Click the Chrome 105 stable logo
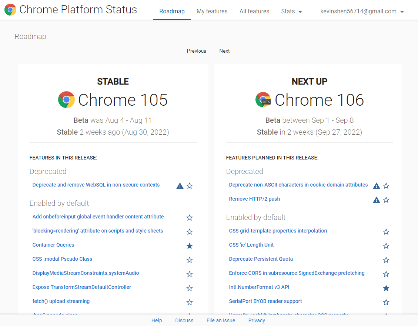Viewport: 418px width, 326px height. [66, 100]
